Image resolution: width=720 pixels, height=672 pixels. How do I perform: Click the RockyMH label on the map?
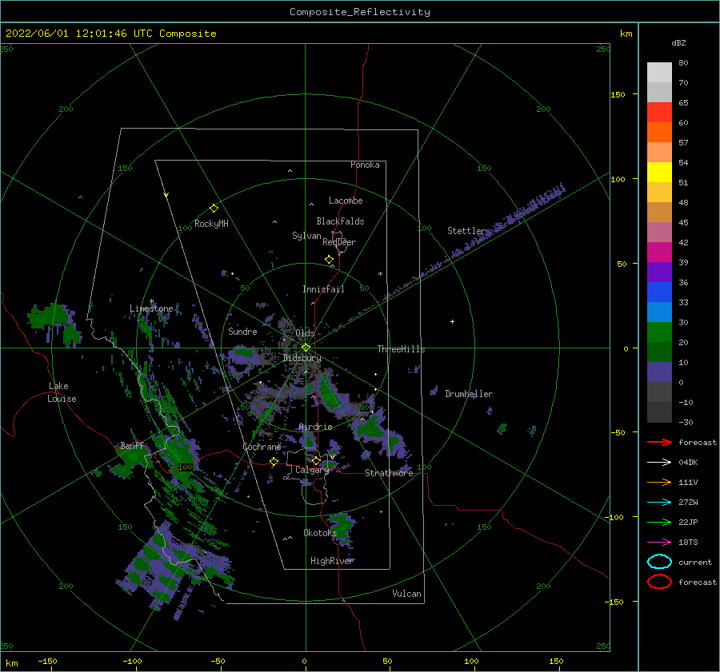[211, 224]
